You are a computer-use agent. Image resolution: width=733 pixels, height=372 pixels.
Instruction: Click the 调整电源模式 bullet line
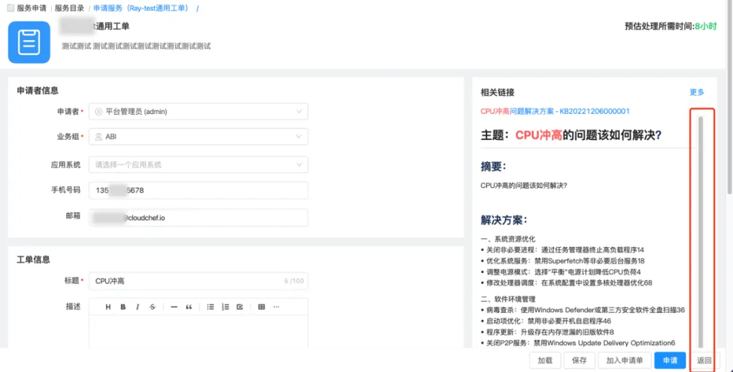(x=561, y=272)
